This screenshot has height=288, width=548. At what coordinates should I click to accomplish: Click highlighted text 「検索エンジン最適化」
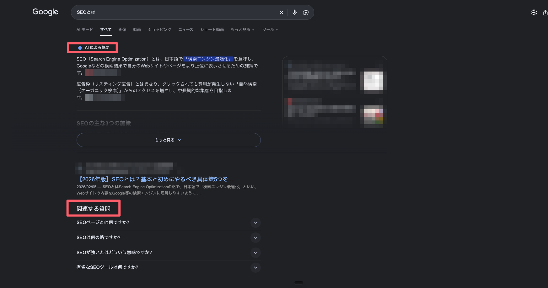pos(208,59)
